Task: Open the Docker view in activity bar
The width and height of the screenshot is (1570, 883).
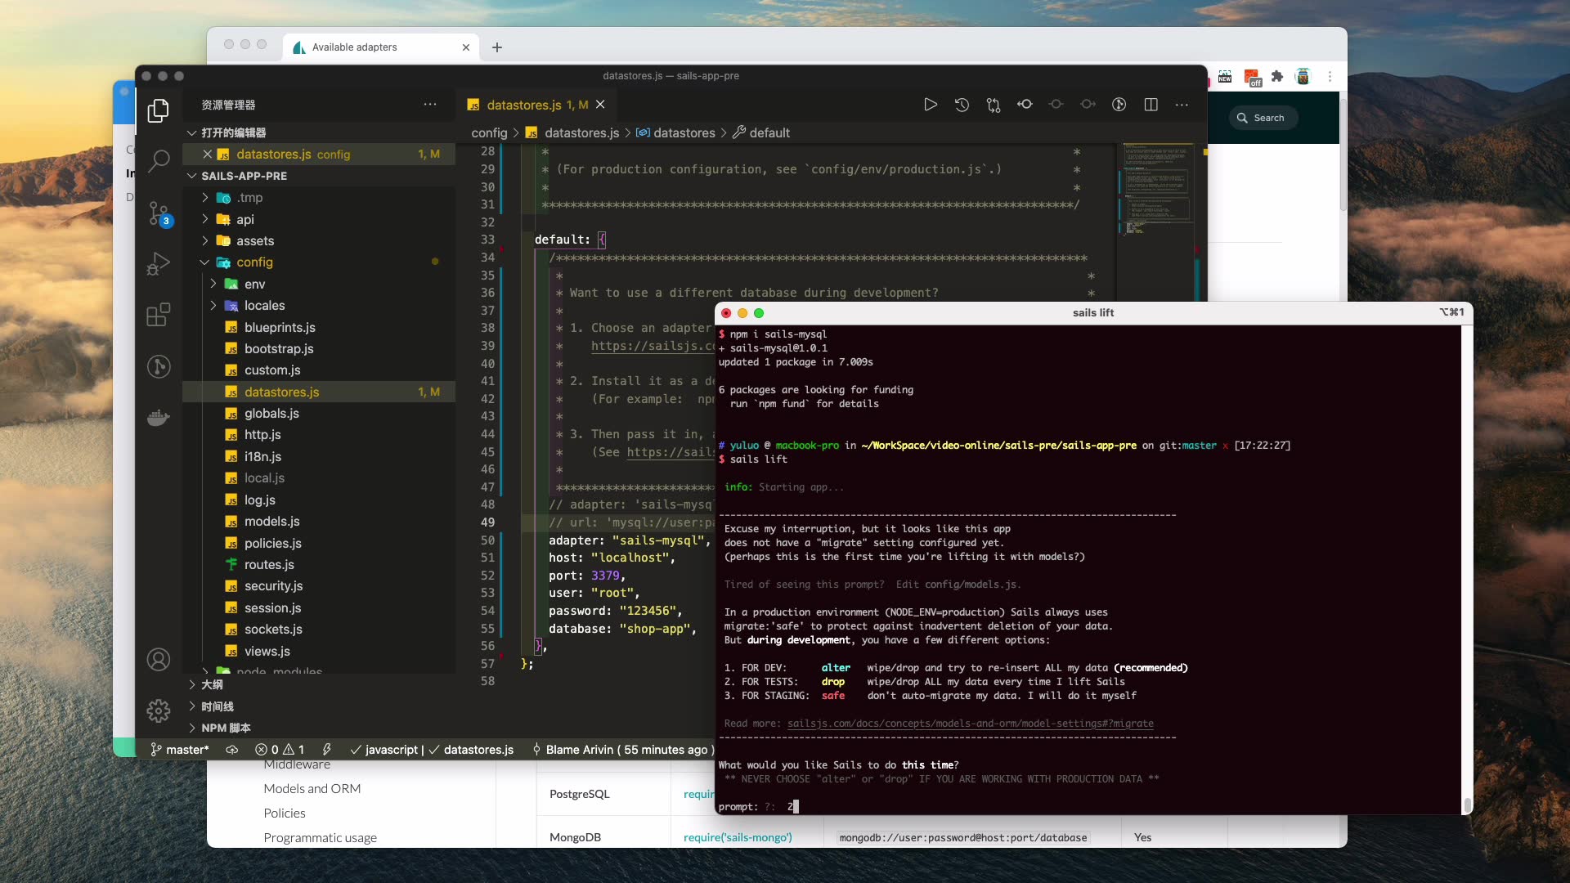Action: coord(159,418)
